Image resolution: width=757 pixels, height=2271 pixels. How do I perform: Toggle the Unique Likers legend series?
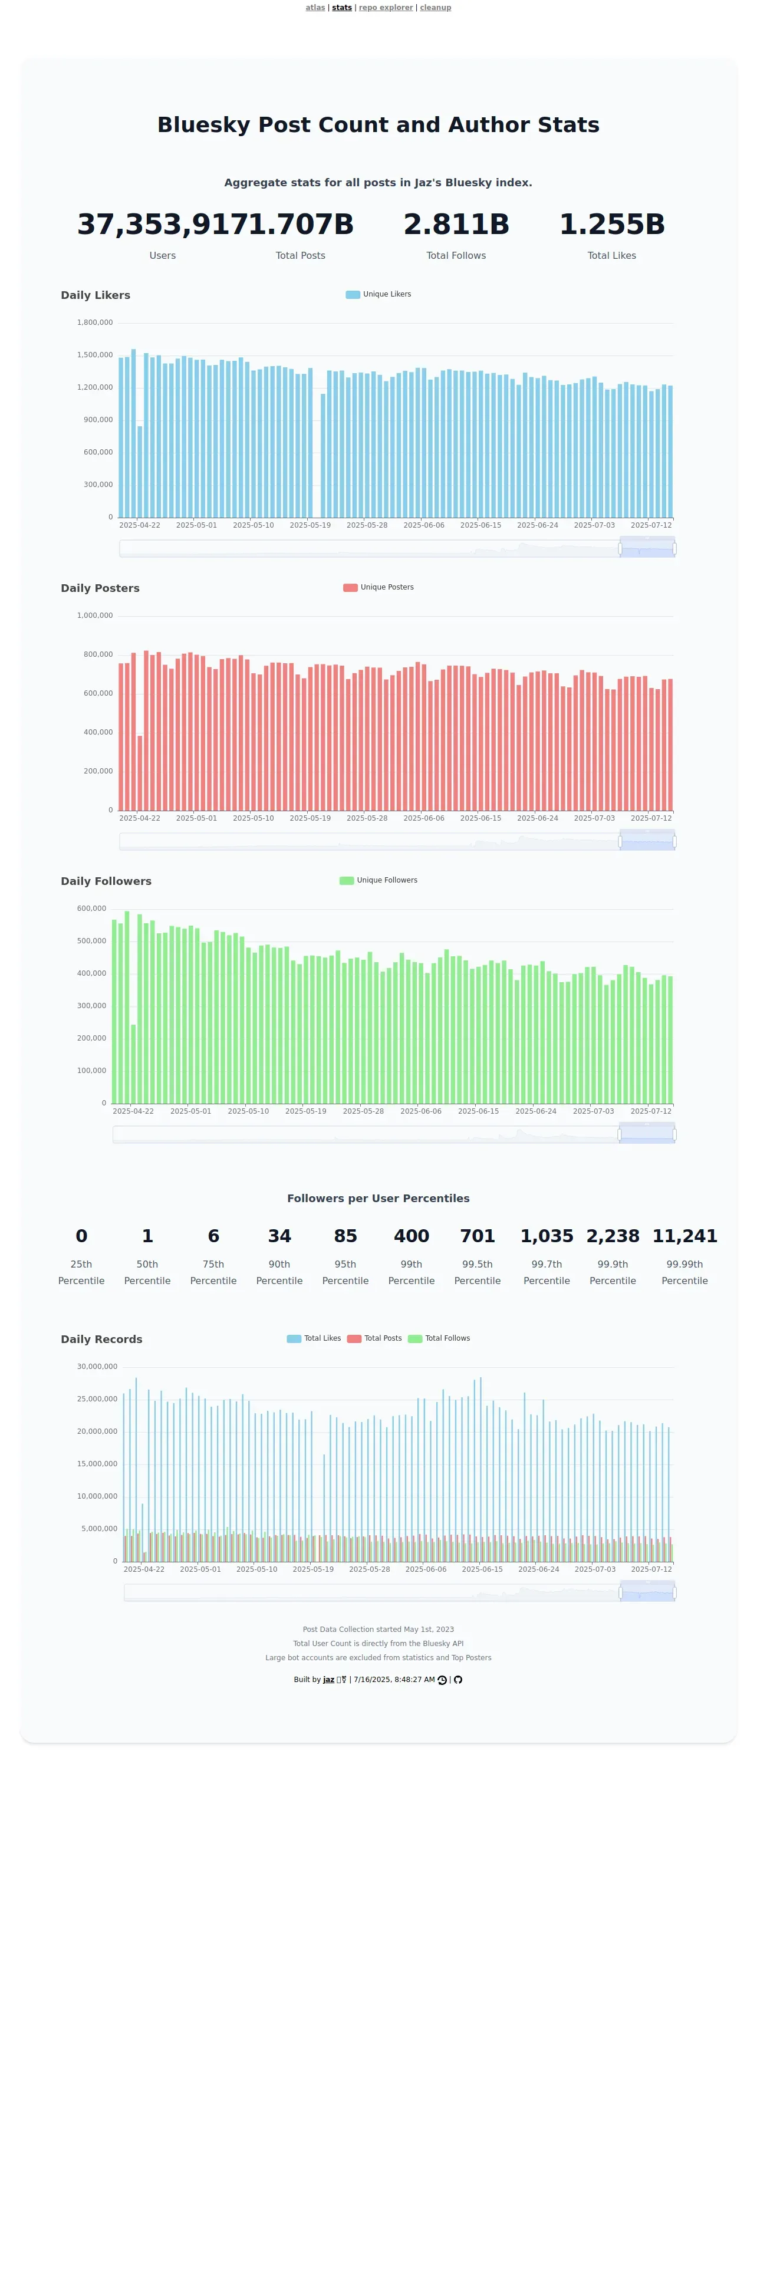click(379, 294)
